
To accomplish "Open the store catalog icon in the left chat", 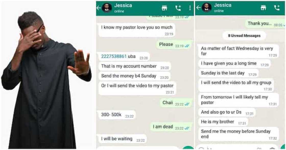I will tap(164, 8).
